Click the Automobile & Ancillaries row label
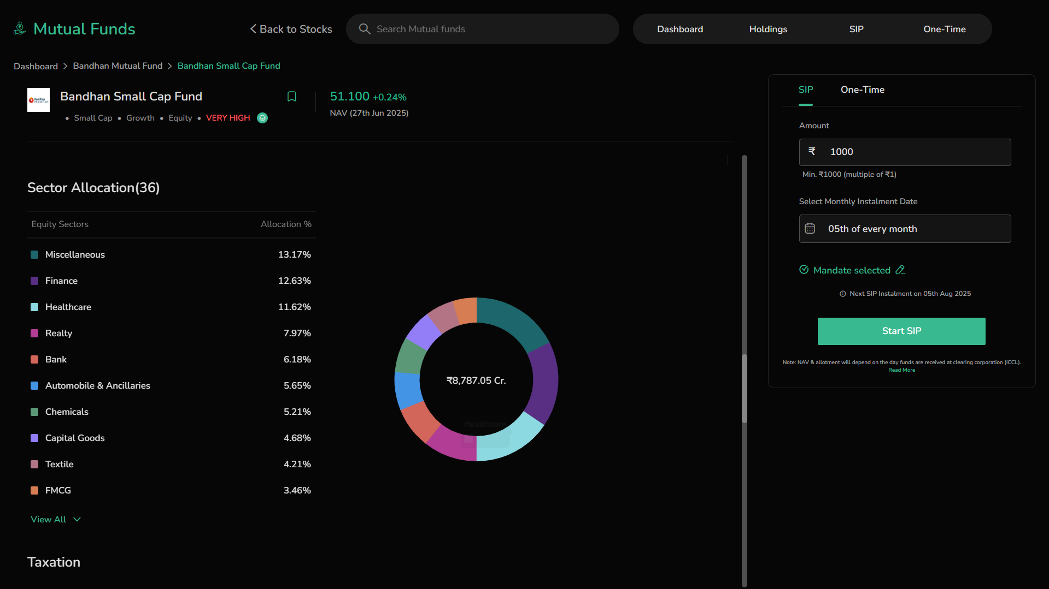1049x589 pixels. click(x=98, y=386)
